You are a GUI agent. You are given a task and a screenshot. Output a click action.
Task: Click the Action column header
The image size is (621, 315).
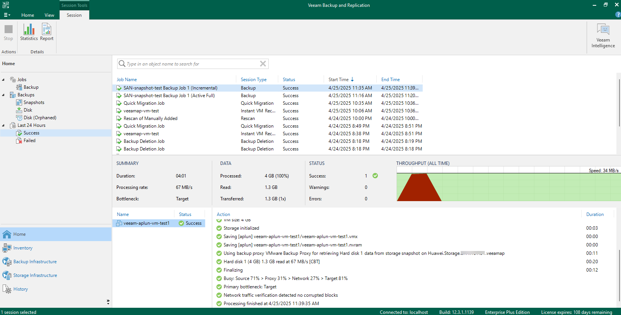[x=223, y=214]
